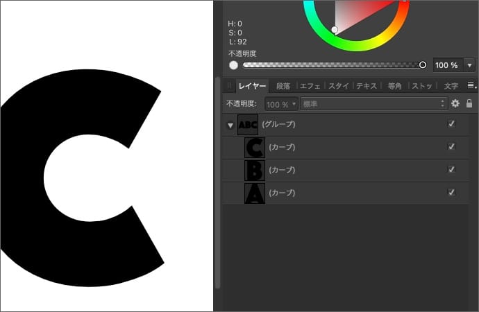The width and height of the screenshot is (479, 312).
Task: Click the B curve layer thumbnail
Action: [255, 170]
